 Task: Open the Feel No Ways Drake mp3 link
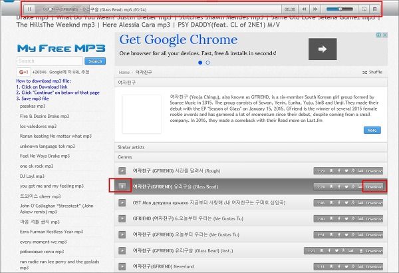click(x=45, y=156)
